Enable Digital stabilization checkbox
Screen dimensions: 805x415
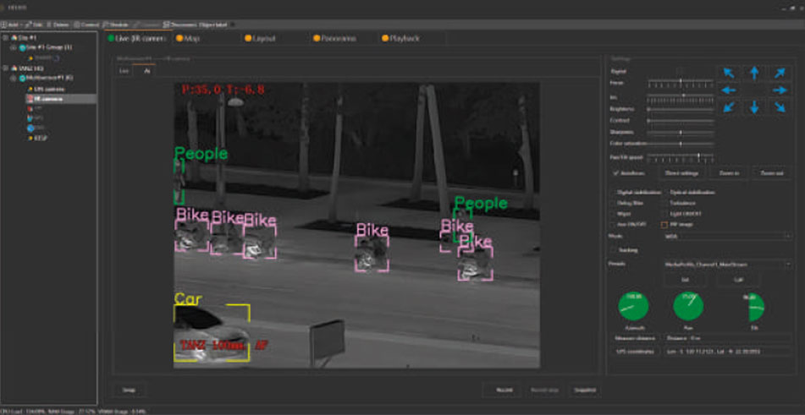pyautogui.click(x=613, y=193)
